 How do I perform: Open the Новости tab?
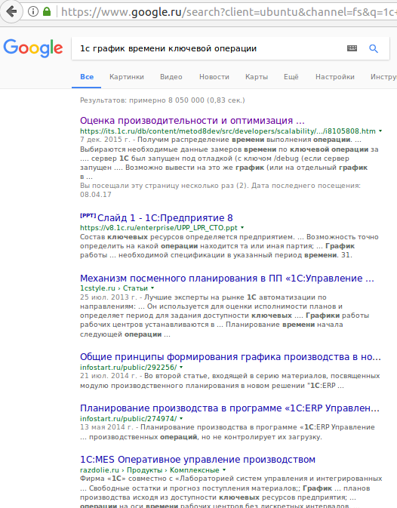point(214,77)
